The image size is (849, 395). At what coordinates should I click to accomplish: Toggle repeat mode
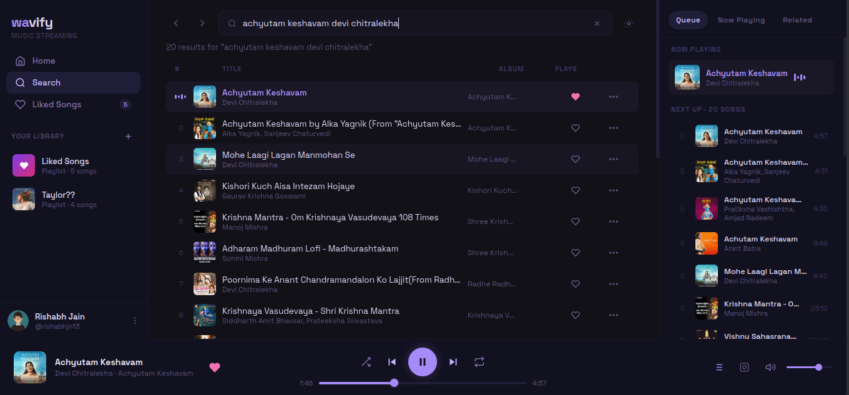coord(479,362)
